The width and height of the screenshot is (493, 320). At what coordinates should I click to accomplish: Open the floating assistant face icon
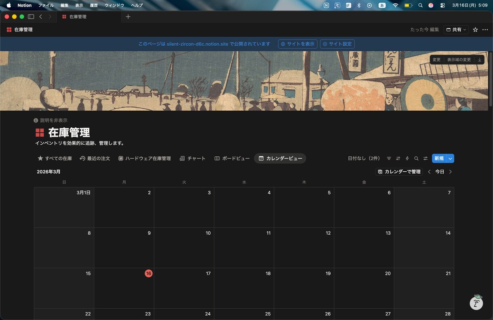click(476, 302)
